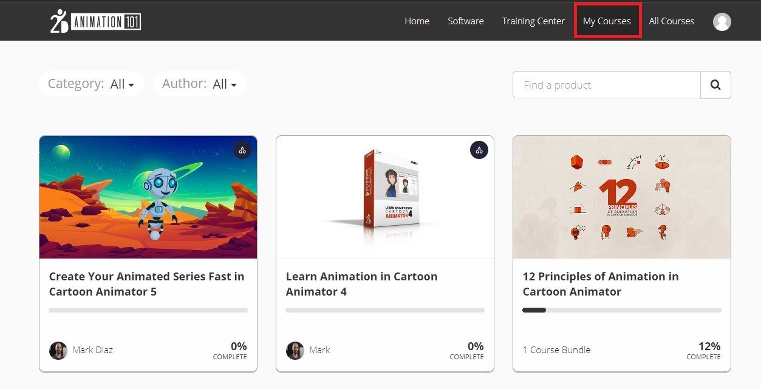761x389 pixels.
Task: Open the robot on Mars course thumbnail
Action: pos(148,197)
